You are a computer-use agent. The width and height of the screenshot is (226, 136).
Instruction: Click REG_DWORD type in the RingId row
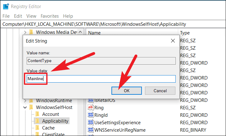point(194,115)
